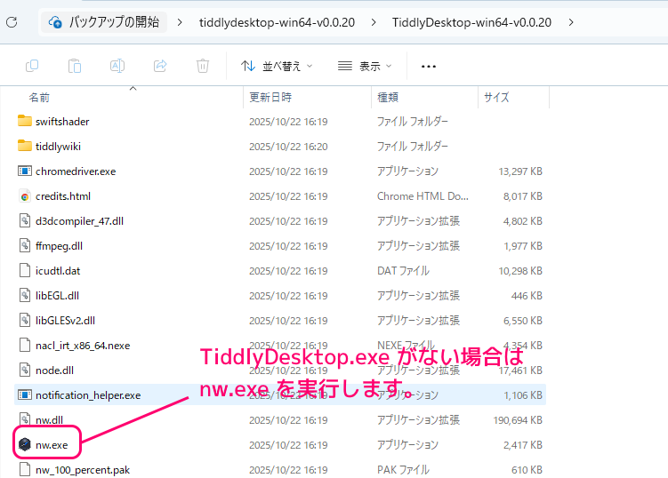Sort by 種類 column header
This screenshot has height=478, width=668.
(x=388, y=98)
